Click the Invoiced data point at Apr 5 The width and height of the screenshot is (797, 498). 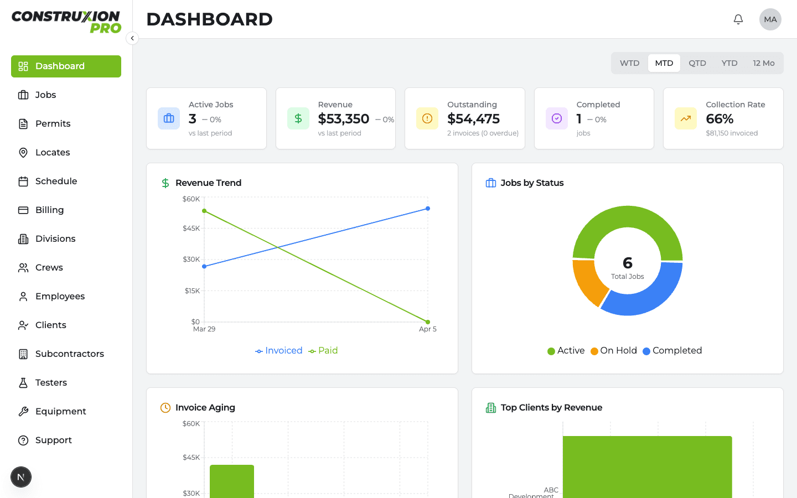pyautogui.click(x=428, y=209)
